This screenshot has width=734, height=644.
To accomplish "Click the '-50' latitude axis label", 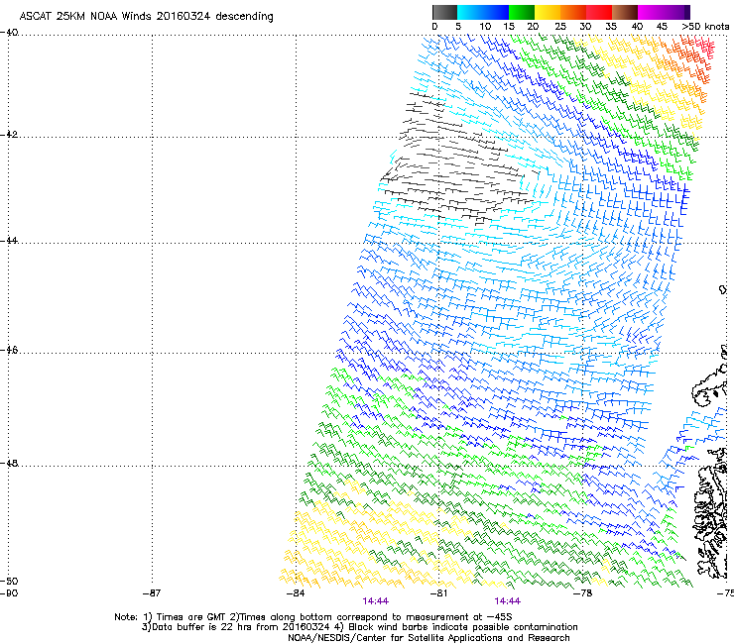I will [x=9, y=581].
